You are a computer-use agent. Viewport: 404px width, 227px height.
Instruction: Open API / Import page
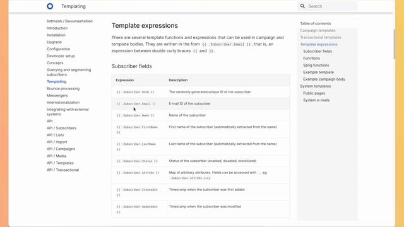point(57,142)
